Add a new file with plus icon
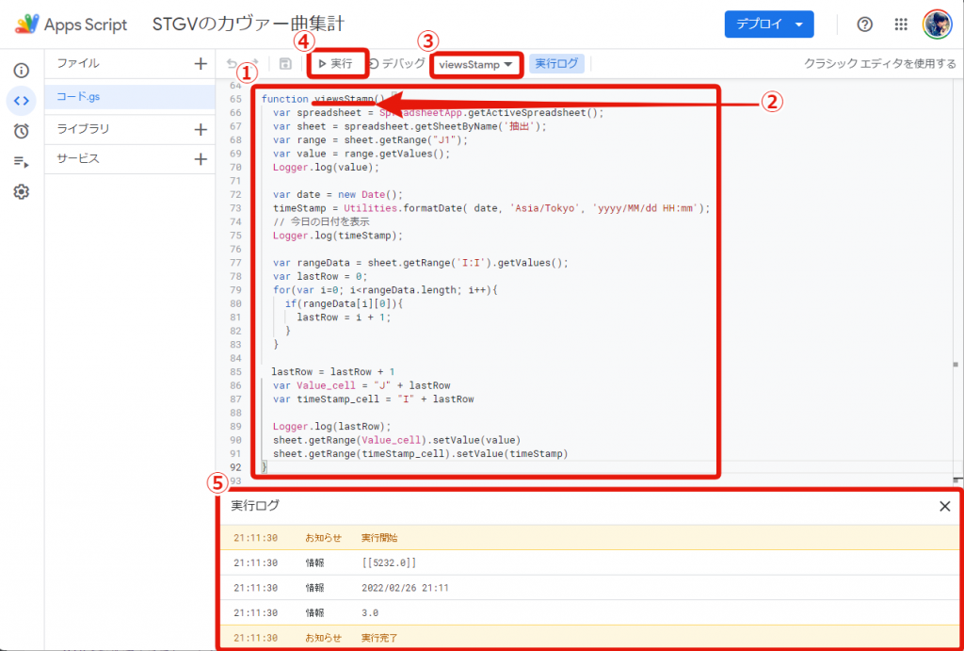The height and width of the screenshot is (651, 964). (200, 64)
